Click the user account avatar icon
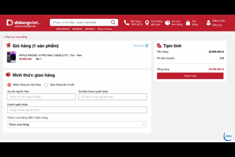 click(x=208, y=23)
